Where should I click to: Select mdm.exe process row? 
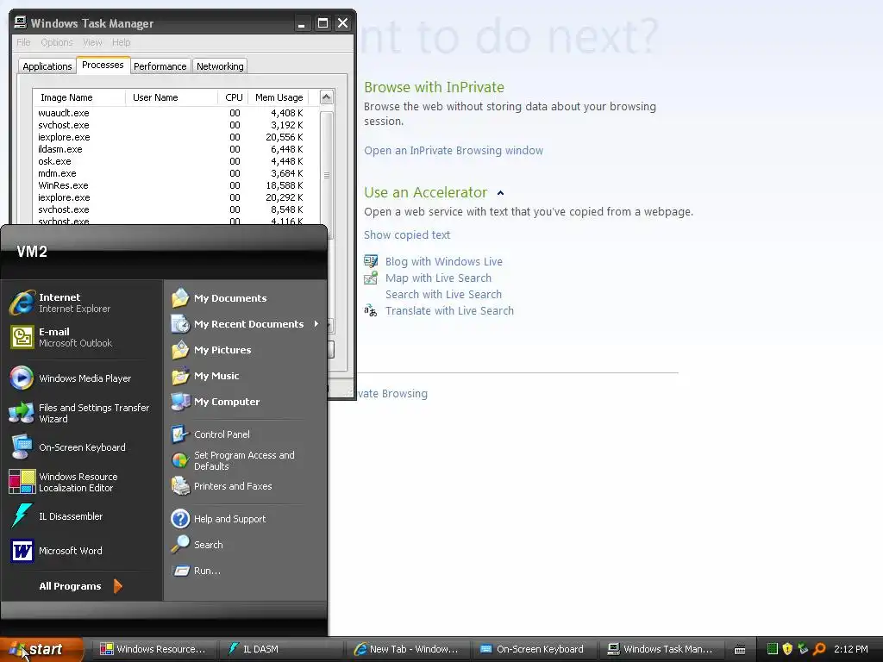tap(172, 173)
